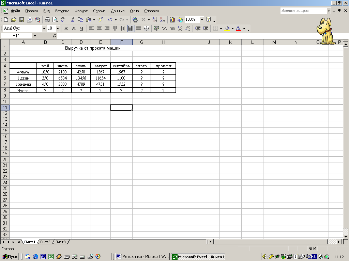
Task: Expand the Undo history arrow
Action: click(x=116, y=20)
